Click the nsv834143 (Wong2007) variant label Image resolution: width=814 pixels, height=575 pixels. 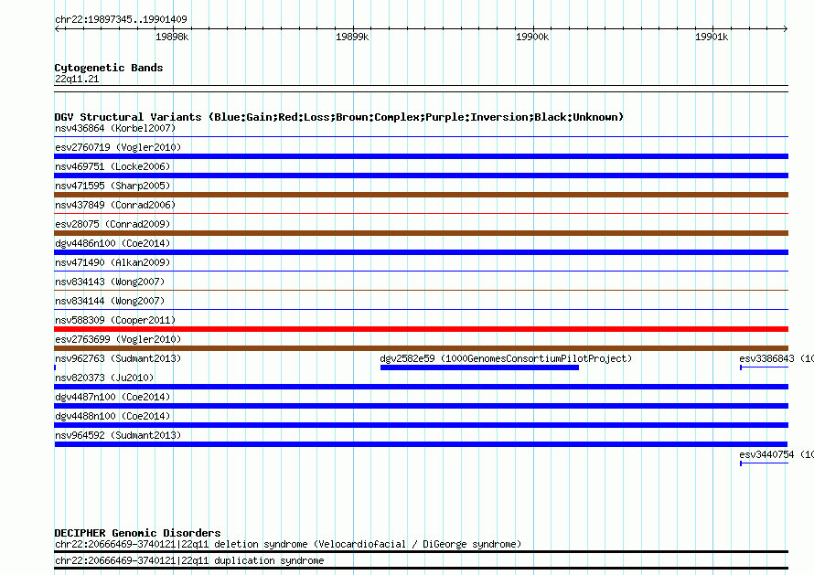[110, 282]
